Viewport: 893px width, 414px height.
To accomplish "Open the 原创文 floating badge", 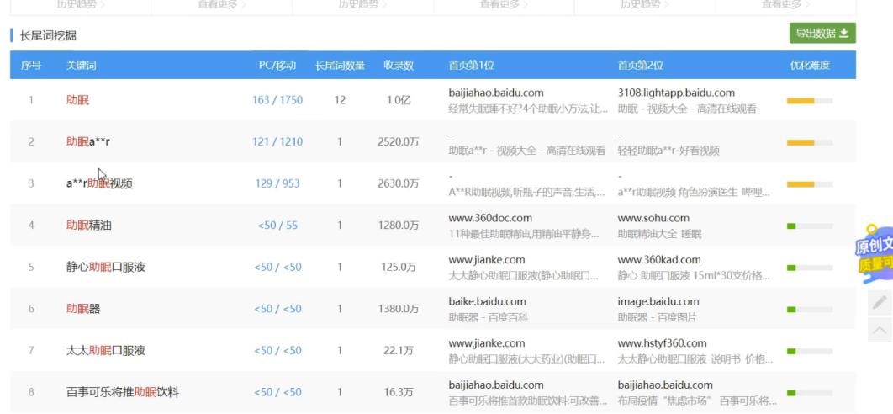I will [873, 254].
